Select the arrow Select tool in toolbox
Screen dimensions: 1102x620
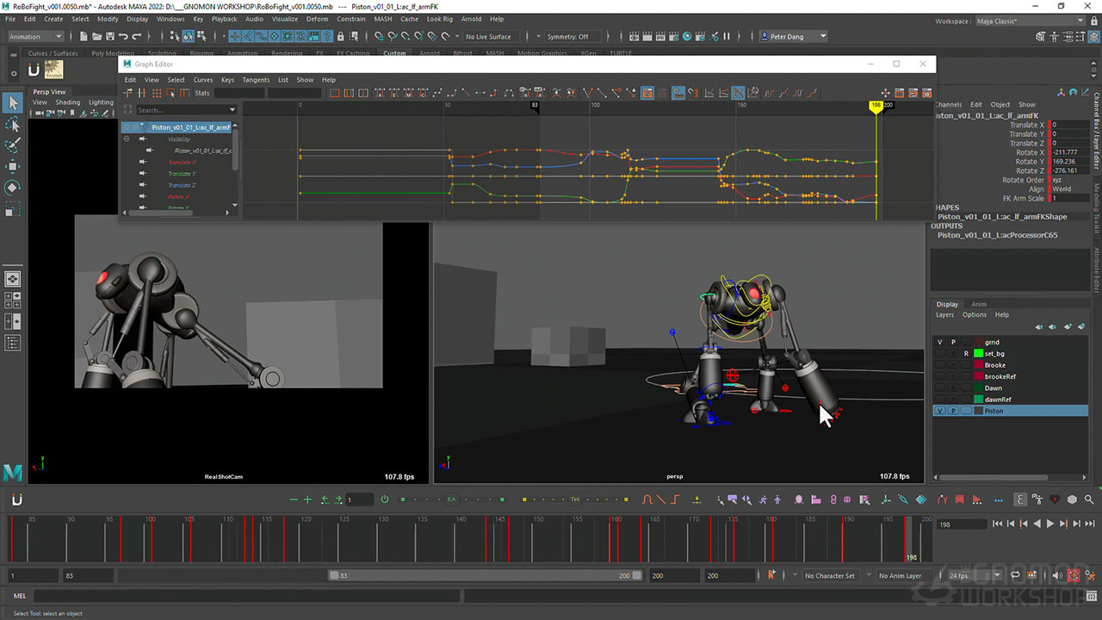coord(13,103)
